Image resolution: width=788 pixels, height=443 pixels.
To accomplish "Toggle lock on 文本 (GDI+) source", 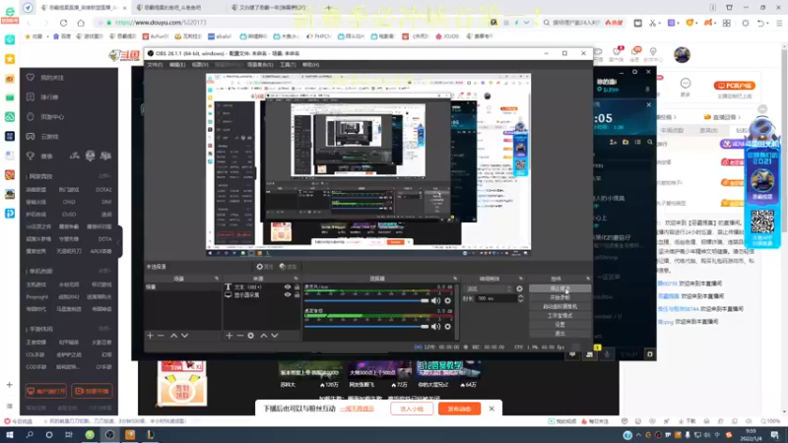I will pyautogui.click(x=297, y=286).
